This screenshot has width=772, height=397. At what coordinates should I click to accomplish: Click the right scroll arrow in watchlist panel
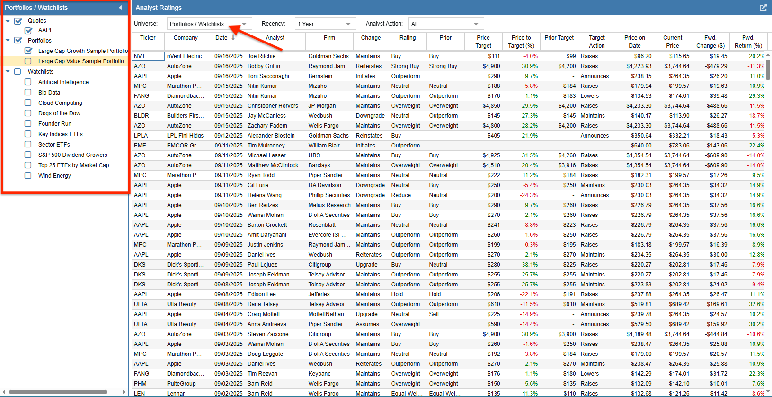point(124,392)
